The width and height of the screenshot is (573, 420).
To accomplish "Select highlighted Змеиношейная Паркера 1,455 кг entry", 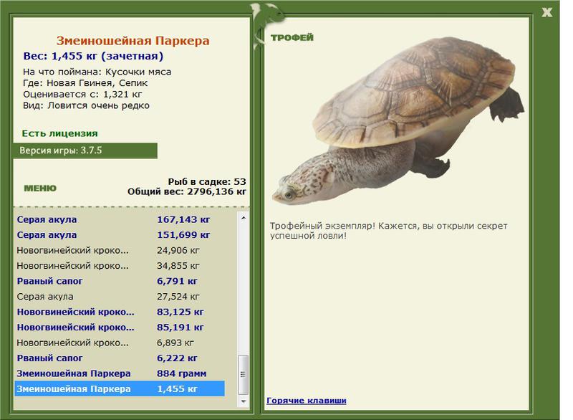I will point(120,389).
